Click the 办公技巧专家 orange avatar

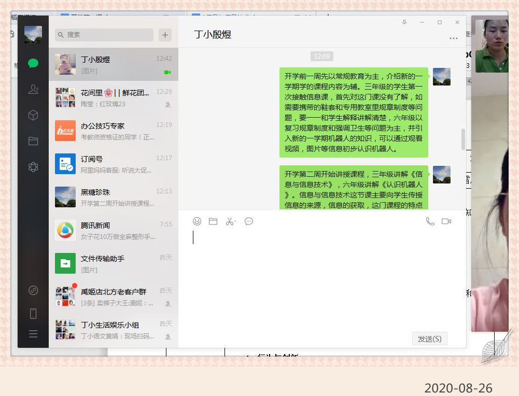(65, 131)
